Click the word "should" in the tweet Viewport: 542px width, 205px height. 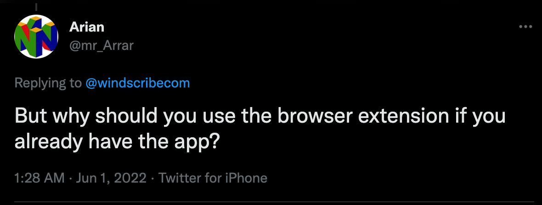(x=126, y=116)
